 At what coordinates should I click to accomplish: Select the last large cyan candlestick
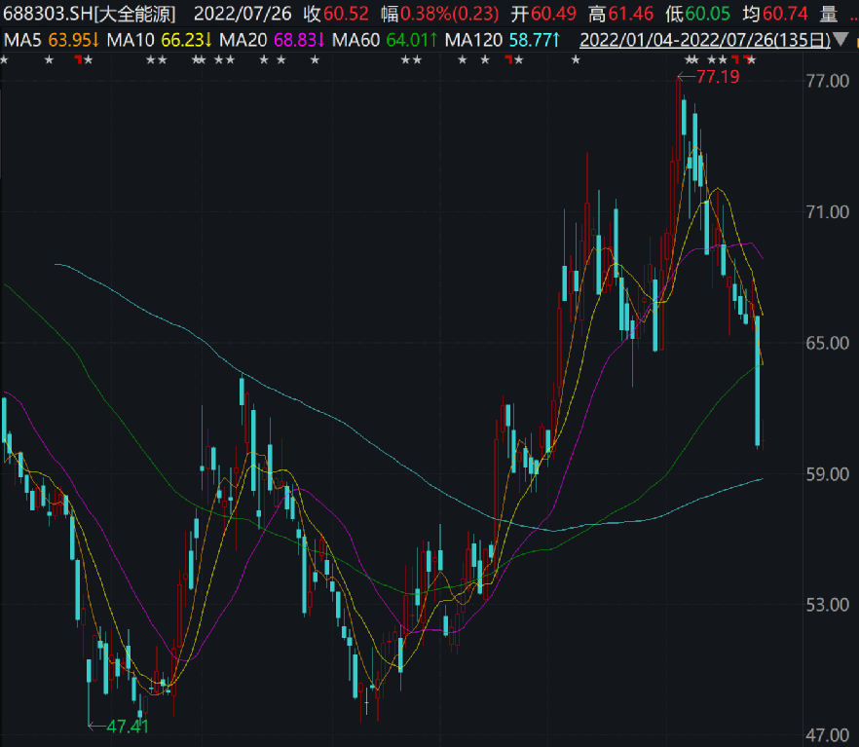pos(758,380)
